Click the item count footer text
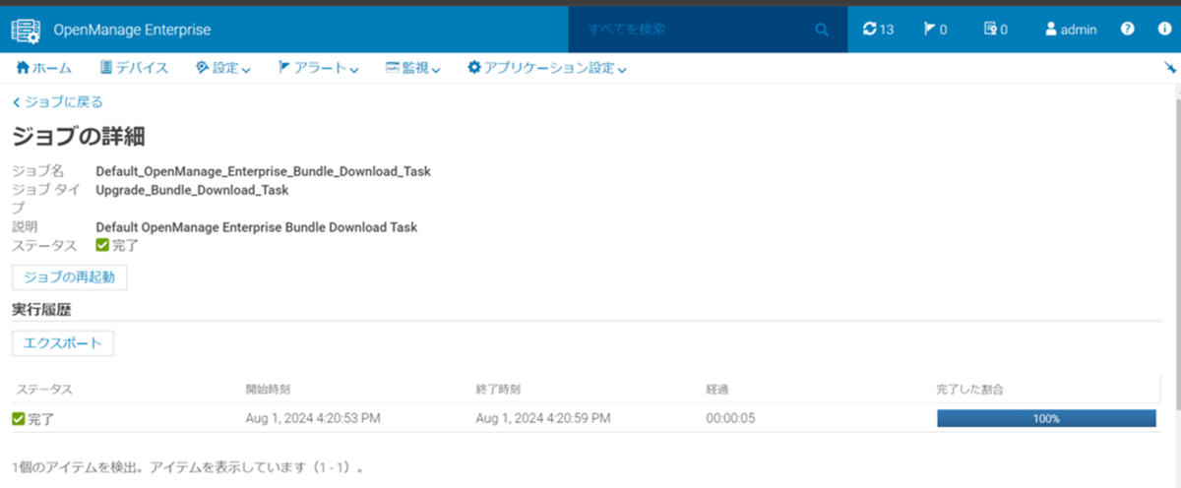This screenshot has width=1181, height=488. point(189,466)
